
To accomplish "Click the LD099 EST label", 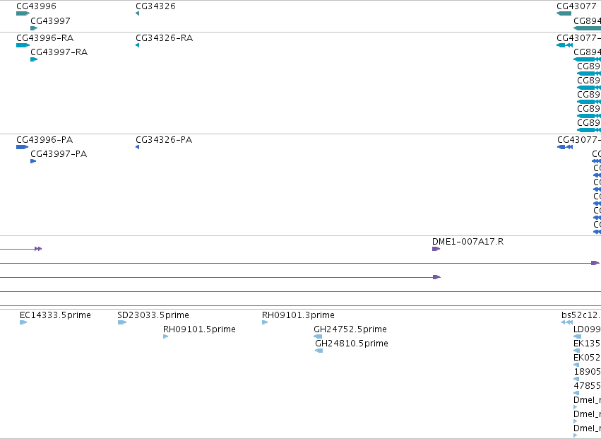I will pyautogui.click(x=587, y=329).
